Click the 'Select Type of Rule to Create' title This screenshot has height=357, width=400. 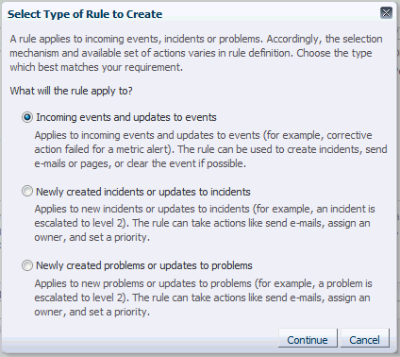[x=85, y=14]
